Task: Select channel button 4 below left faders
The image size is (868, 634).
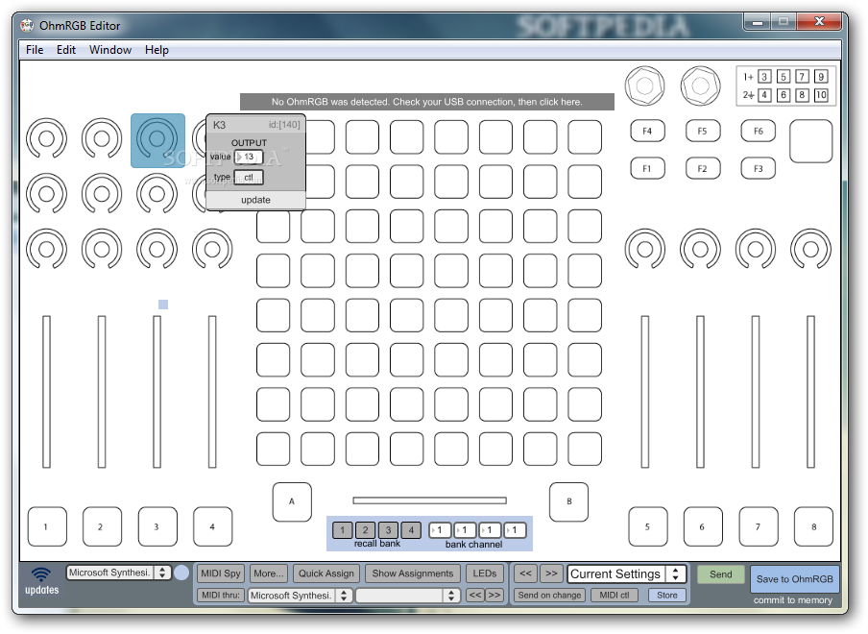Action: coord(212,526)
